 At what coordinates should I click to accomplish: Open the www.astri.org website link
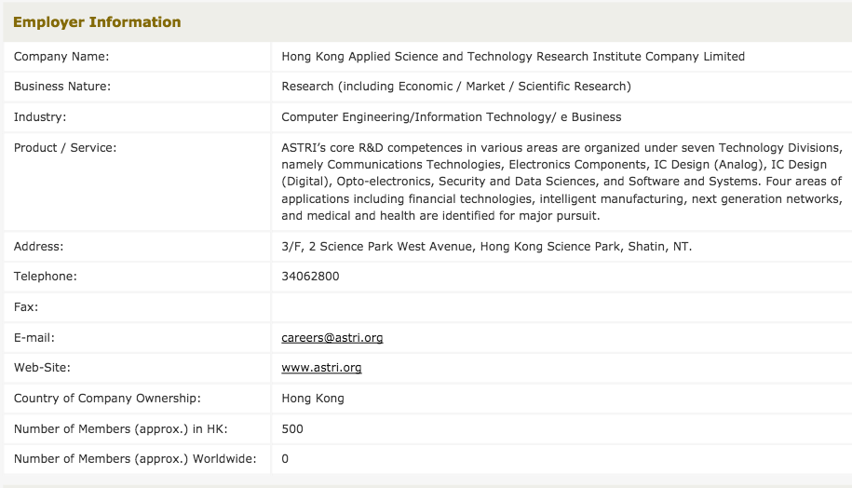click(321, 368)
